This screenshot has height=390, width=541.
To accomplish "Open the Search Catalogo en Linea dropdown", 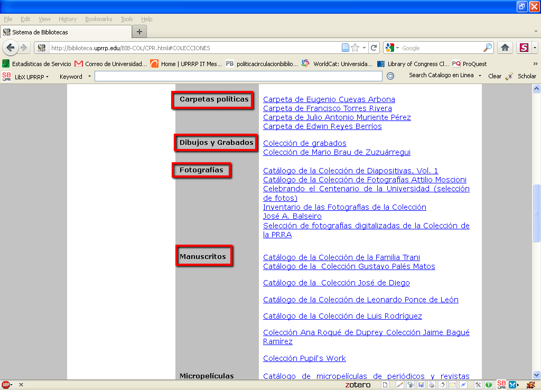I will click(x=445, y=76).
